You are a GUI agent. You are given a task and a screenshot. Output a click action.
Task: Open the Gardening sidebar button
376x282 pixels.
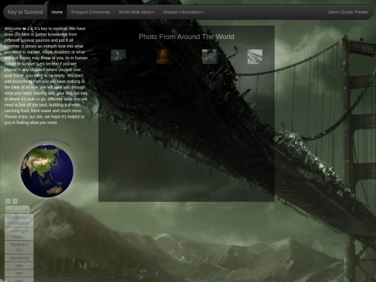pos(19,258)
